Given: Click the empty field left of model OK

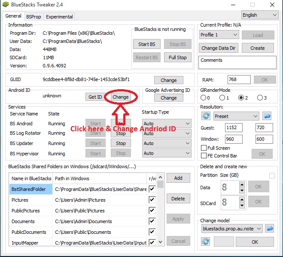Looking at the screenshot, I should click(x=224, y=242).
